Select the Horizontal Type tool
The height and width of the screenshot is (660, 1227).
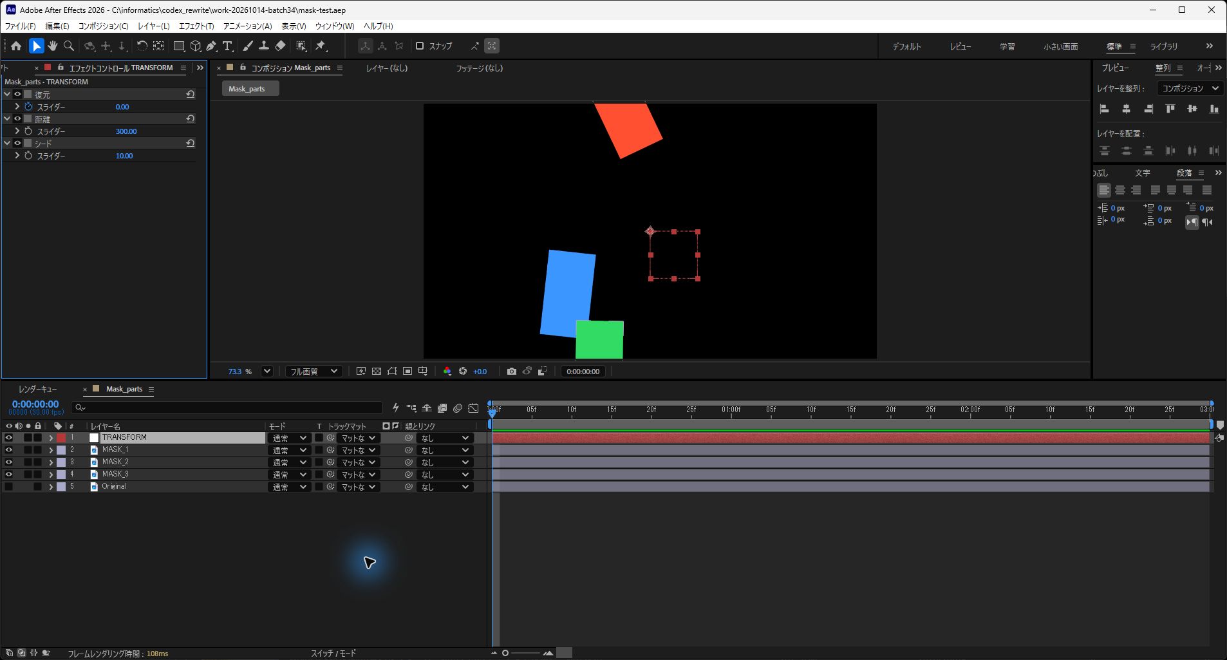[227, 46]
